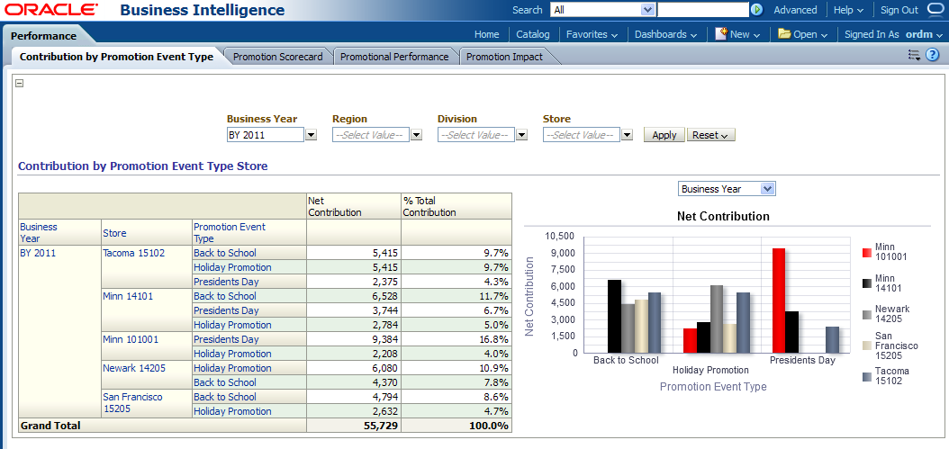Switch to the Promotion Scorecard tab
This screenshot has height=449, width=949.
(x=277, y=57)
